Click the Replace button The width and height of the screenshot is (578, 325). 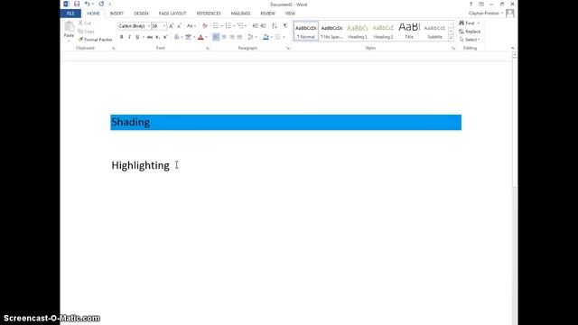pos(470,32)
